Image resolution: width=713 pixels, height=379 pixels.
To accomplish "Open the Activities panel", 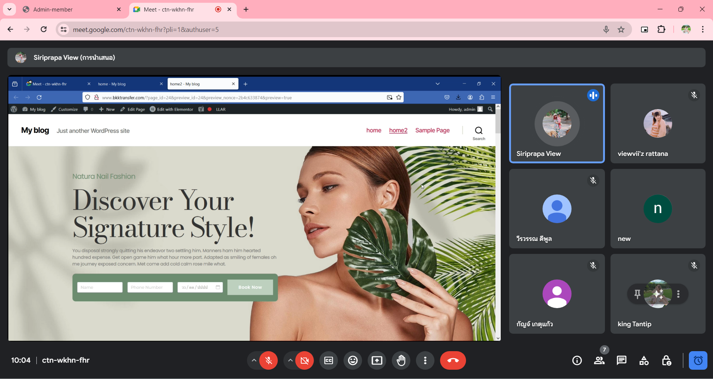I will pyautogui.click(x=644, y=360).
